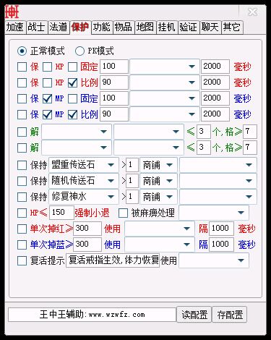Switch to the 聊天 tab
The height and width of the screenshot is (340, 271).
210,27
